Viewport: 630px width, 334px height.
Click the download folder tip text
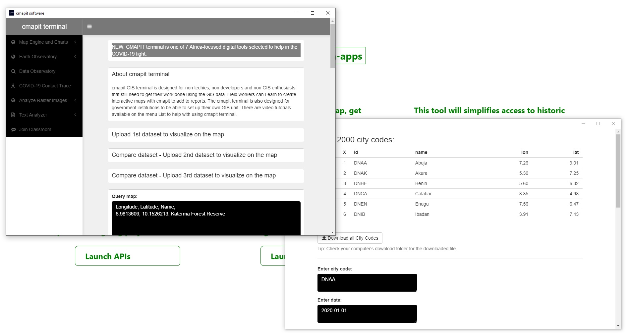[387, 249]
